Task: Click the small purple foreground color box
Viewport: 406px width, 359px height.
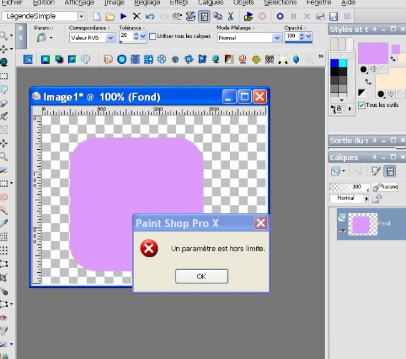Action: pos(396,49)
